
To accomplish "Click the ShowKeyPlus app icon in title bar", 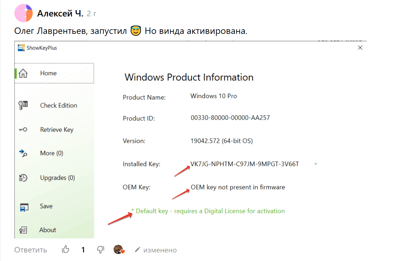I will click(21, 48).
